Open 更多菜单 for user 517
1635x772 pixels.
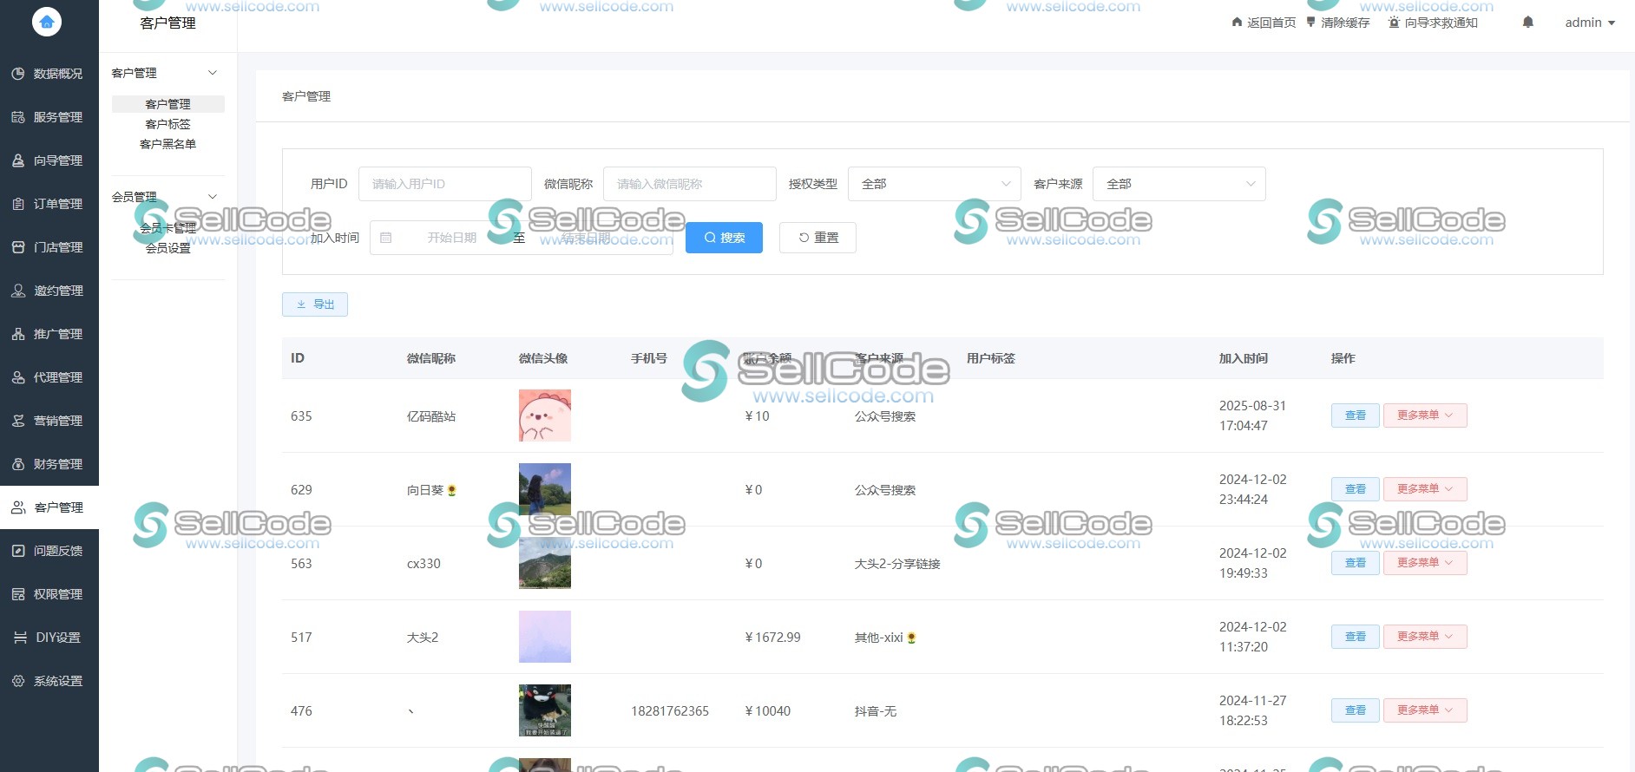(1425, 637)
